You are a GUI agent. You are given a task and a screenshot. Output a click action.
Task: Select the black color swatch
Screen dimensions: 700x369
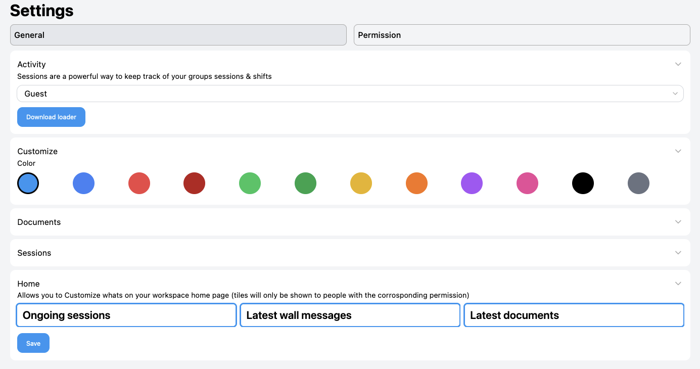pos(583,183)
